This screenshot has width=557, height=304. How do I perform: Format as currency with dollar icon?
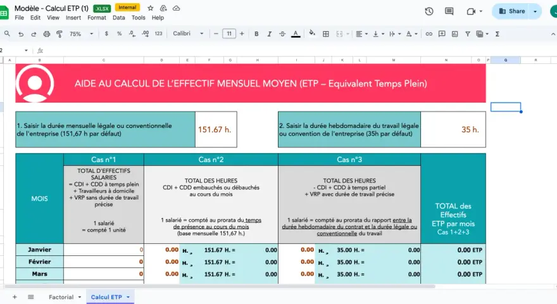(106, 34)
